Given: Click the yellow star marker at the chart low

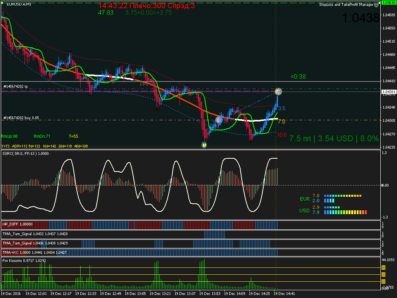Looking at the screenshot, I should (204, 145).
